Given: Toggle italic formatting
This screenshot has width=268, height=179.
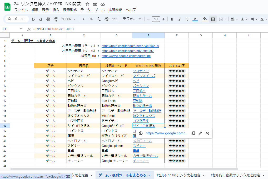Looking at the screenshot, I should pos(180,19).
